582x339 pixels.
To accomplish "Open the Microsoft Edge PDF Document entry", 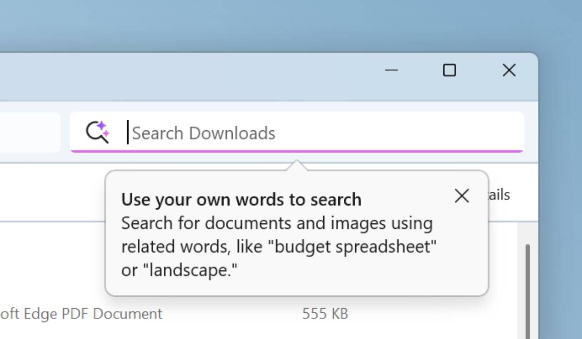I will 82,313.
